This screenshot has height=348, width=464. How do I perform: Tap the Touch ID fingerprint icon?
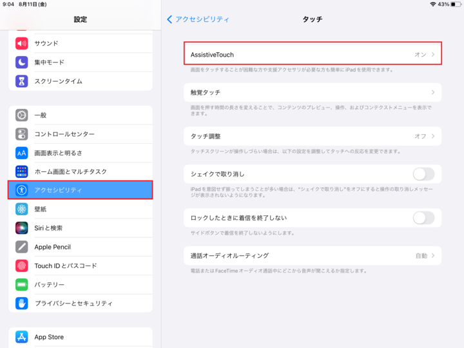22,266
